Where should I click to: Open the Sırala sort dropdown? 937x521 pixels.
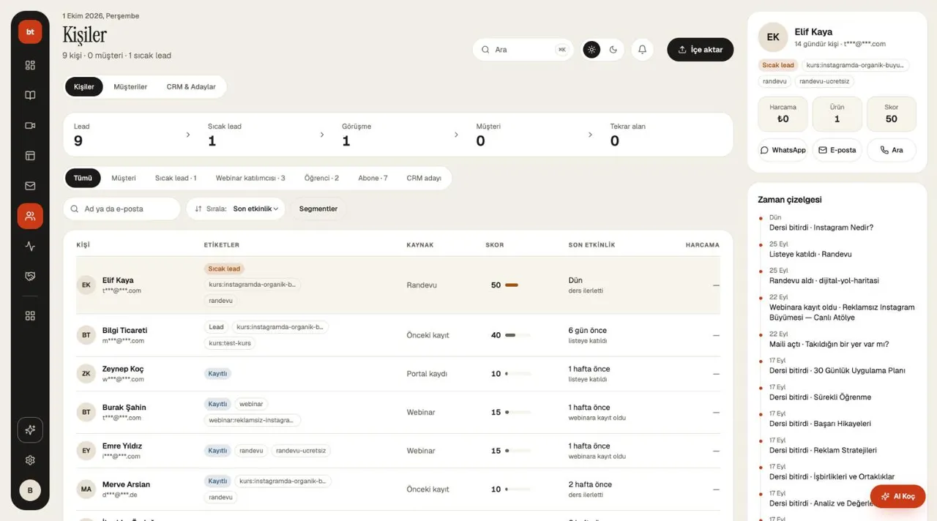[236, 209]
